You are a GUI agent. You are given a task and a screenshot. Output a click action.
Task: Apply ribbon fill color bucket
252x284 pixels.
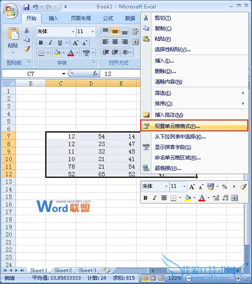57,53
